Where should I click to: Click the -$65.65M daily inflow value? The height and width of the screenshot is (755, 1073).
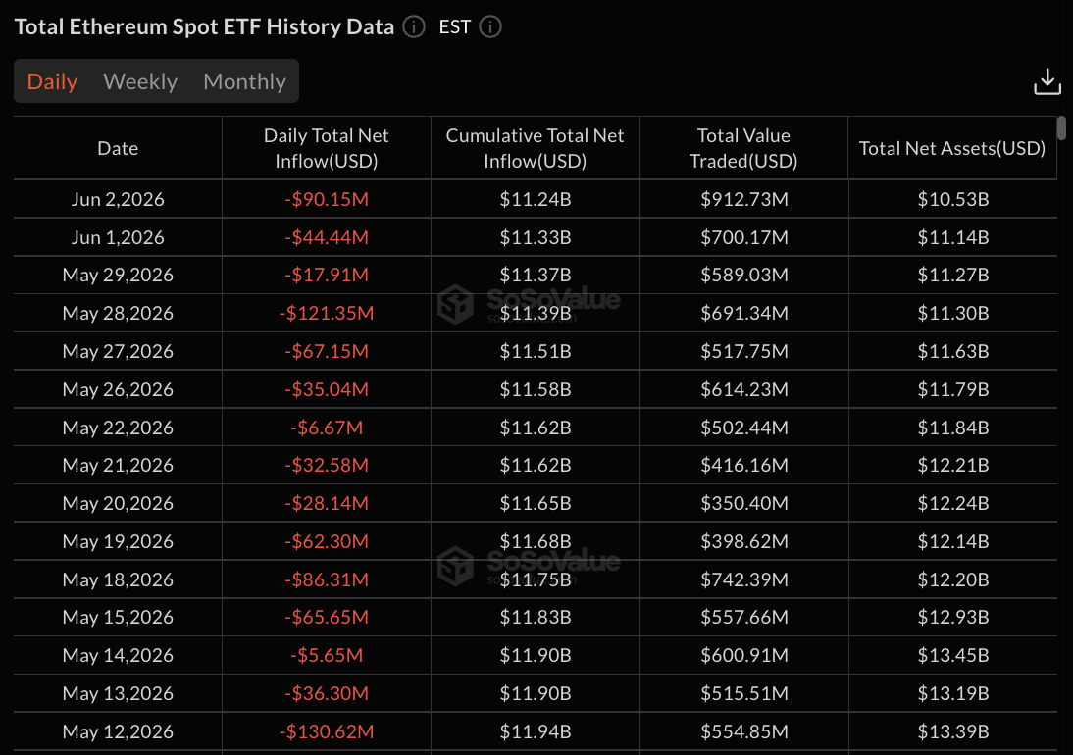tap(327, 617)
